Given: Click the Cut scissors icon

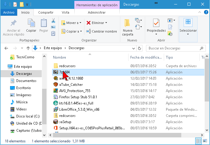Looking at the screenshot, I should click(53, 21).
